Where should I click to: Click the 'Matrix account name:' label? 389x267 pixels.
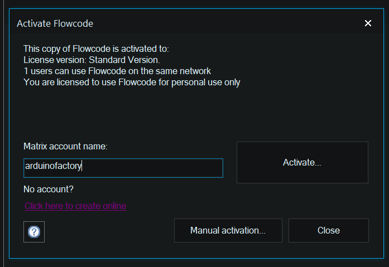(65, 146)
